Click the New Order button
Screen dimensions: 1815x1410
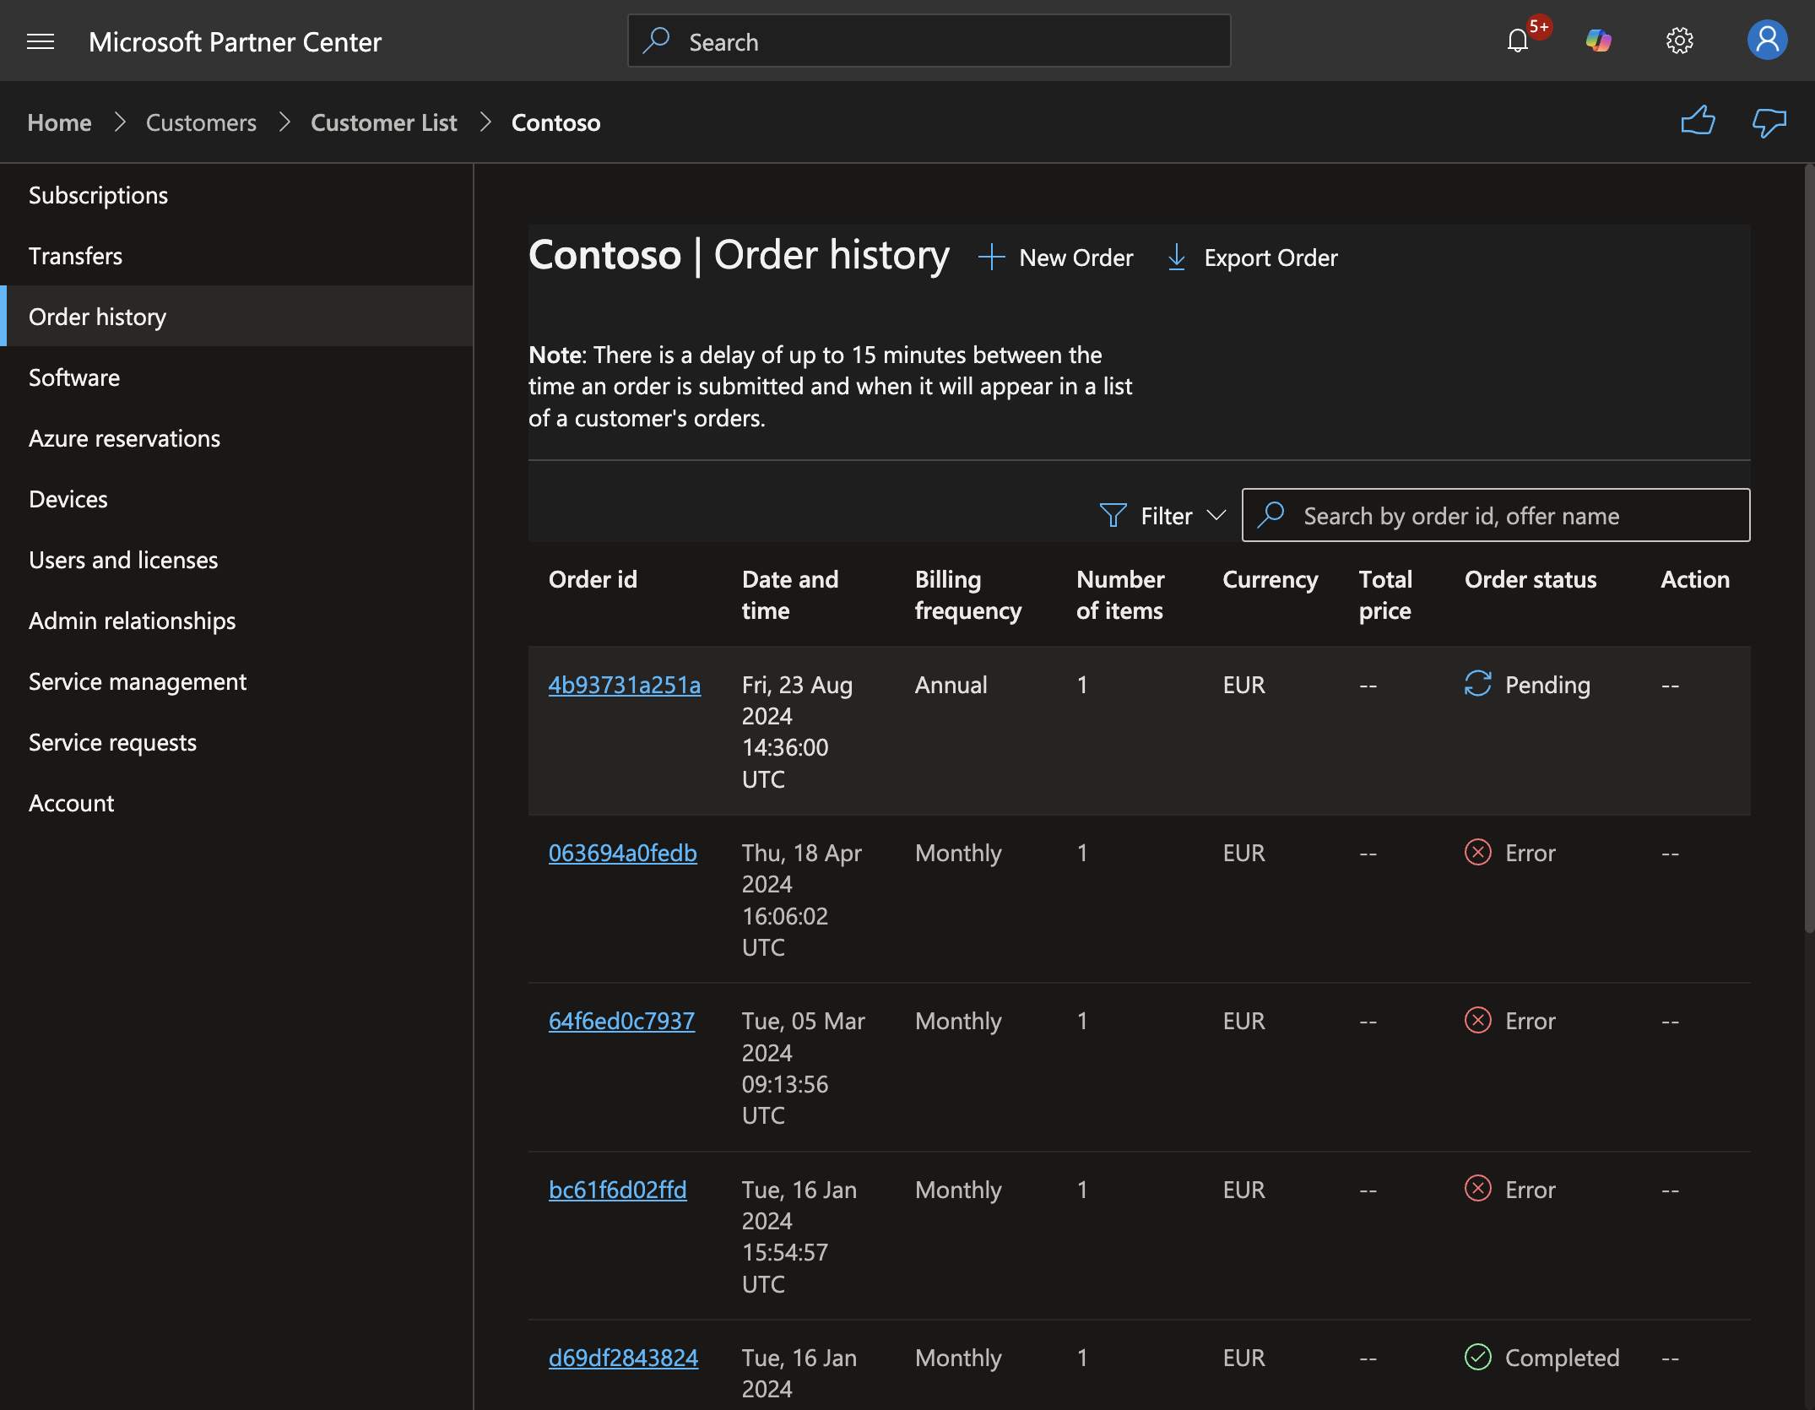pos(1055,258)
